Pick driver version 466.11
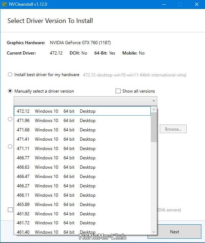Screen dimensions: 205x243 point(82,195)
